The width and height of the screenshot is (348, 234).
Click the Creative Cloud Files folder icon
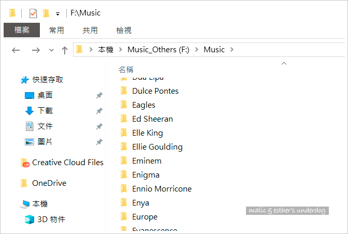[25, 163]
